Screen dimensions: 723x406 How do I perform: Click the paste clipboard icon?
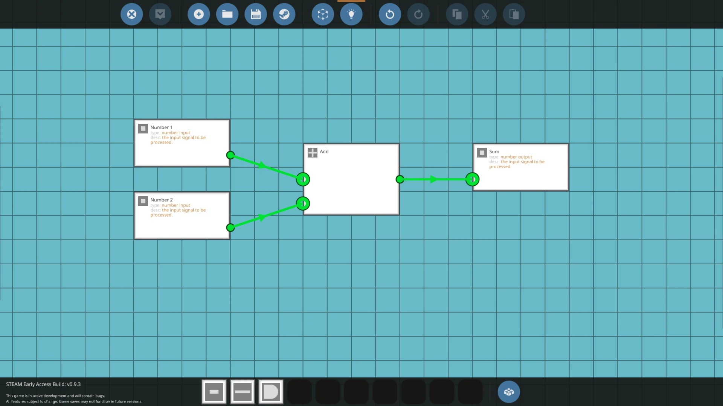click(x=514, y=14)
